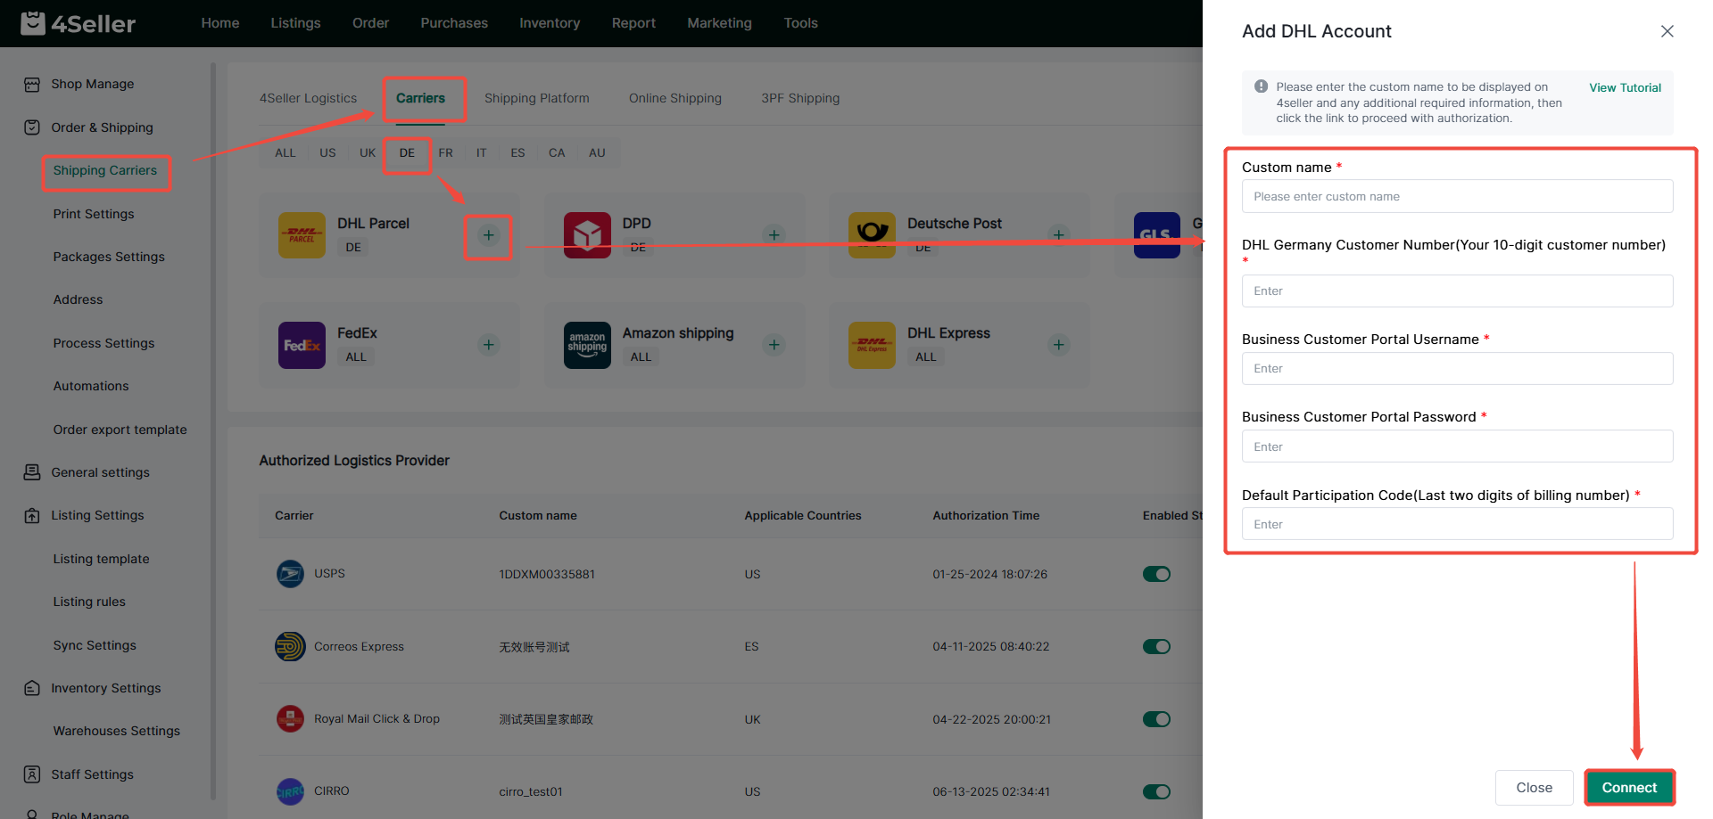
Task: Open the View Tutorial link
Action: 1625,87
